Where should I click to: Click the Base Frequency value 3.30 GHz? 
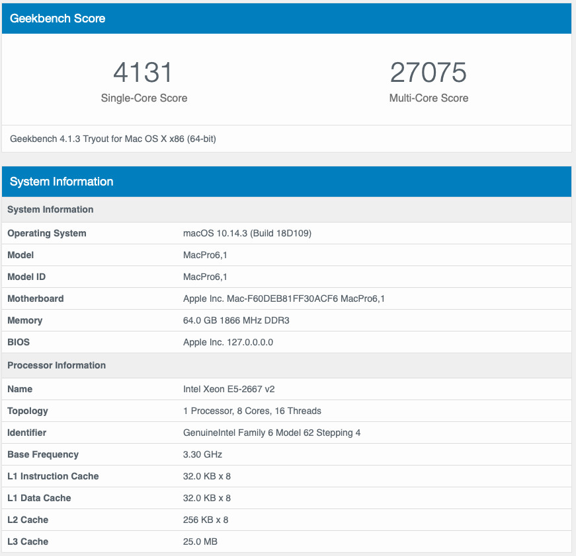point(202,454)
